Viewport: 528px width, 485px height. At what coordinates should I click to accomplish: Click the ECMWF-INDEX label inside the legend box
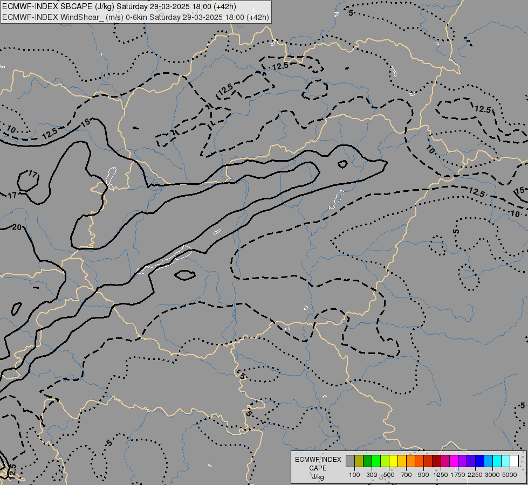coord(318,460)
